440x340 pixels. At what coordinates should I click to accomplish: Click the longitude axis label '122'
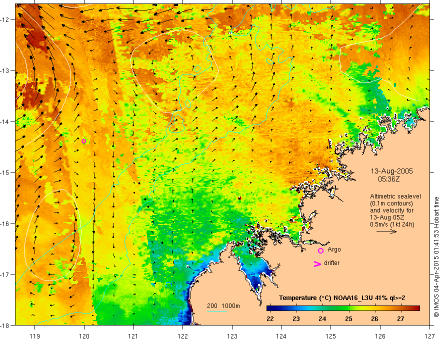click(x=182, y=336)
